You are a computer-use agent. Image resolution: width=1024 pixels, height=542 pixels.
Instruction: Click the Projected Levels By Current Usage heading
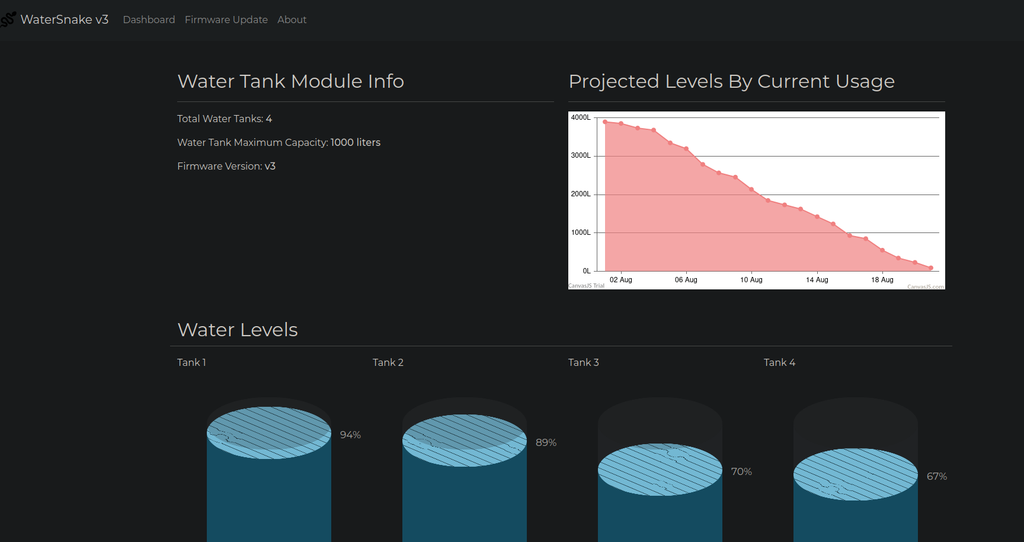[732, 81]
